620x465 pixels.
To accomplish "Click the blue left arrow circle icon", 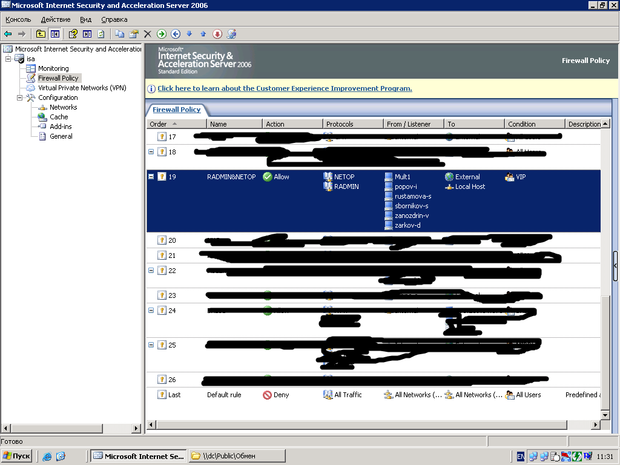I will pyautogui.click(x=176, y=34).
